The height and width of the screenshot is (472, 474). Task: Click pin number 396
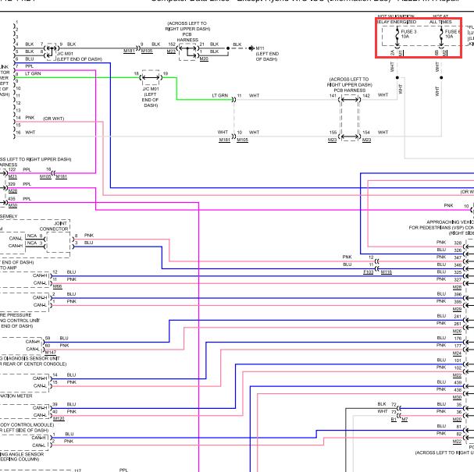click(x=458, y=294)
